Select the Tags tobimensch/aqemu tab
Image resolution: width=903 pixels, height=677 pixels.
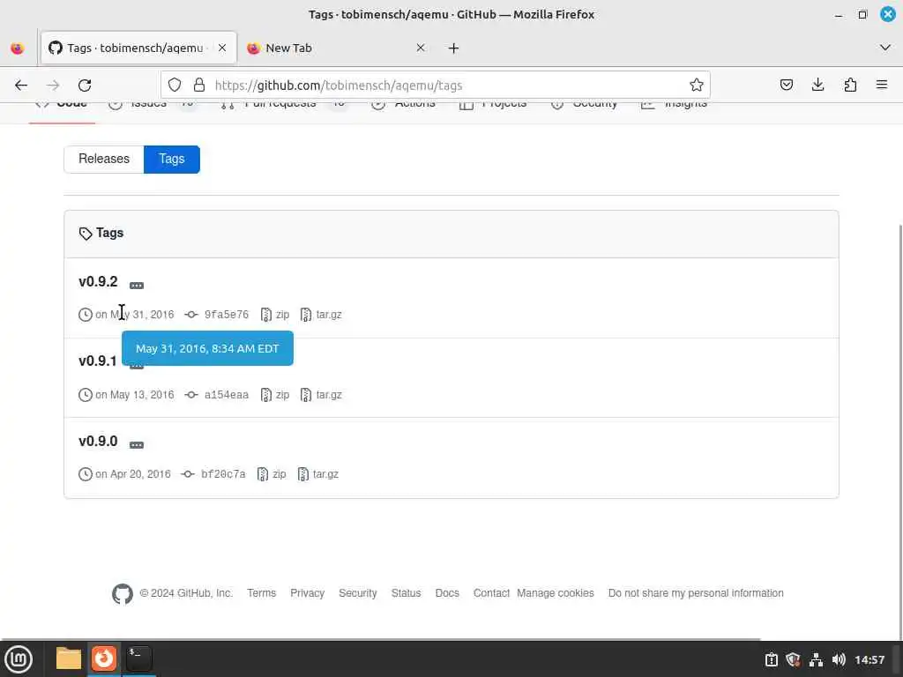coord(138,48)
